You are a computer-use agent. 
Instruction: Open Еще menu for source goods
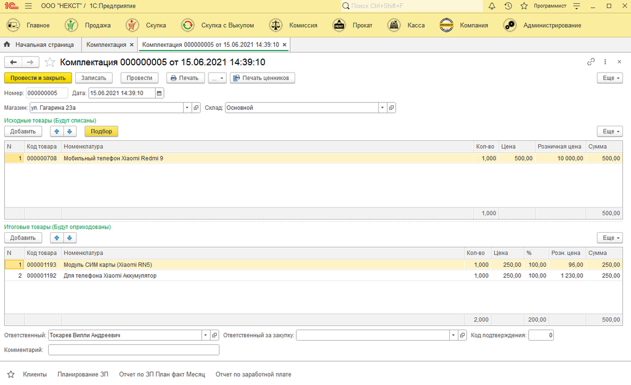pyautogui.click(x=609, y=131)
